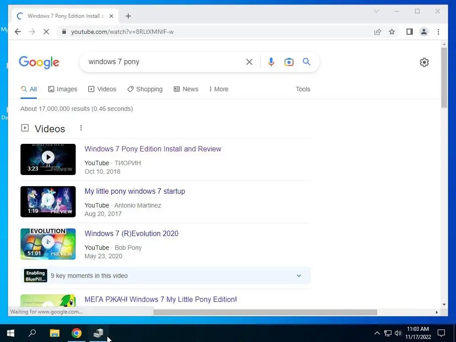
Task: Open the Videos section three-dot options
Action: [x=81, y=128]
